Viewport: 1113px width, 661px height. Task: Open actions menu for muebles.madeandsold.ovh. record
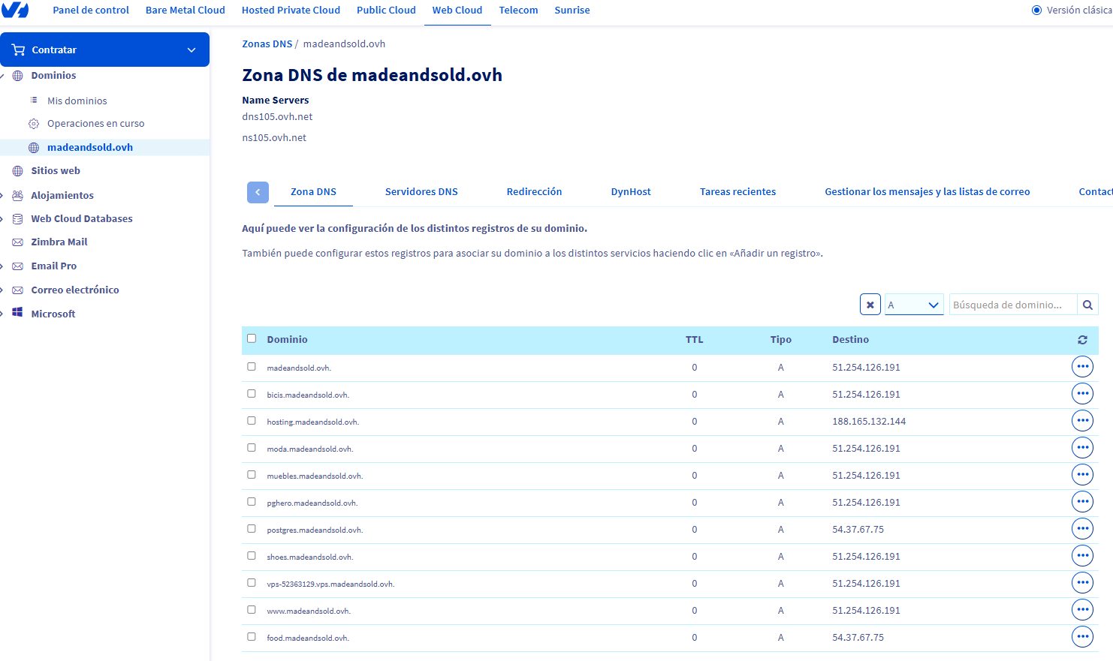tap(1082, 475)
